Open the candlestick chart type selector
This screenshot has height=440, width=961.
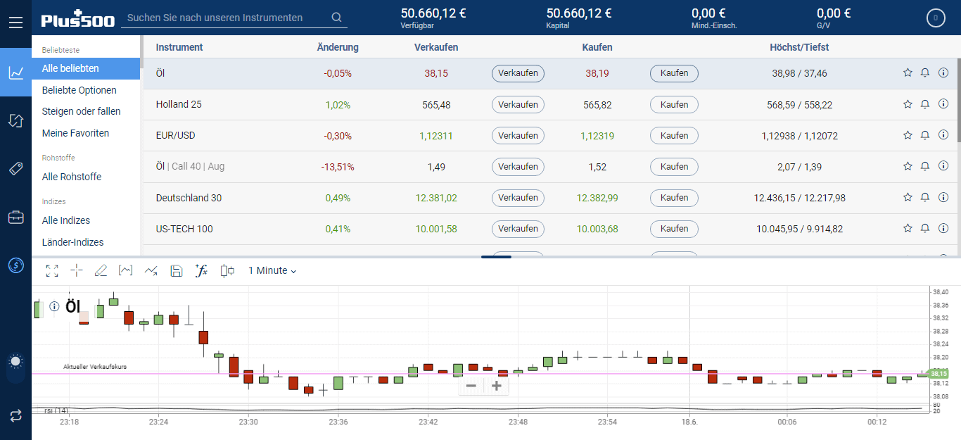[x=227, y=271]
